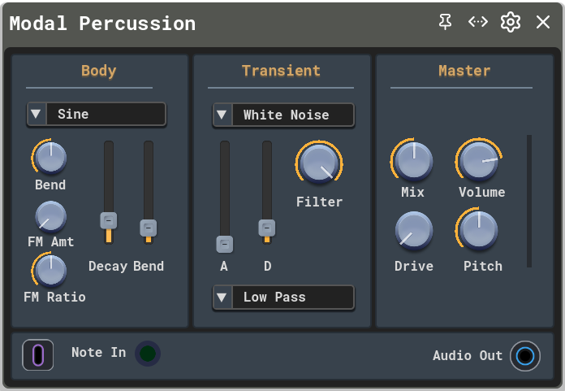Click the Body section heading
Screen dimensions: 565x391
tap(99, 71)
